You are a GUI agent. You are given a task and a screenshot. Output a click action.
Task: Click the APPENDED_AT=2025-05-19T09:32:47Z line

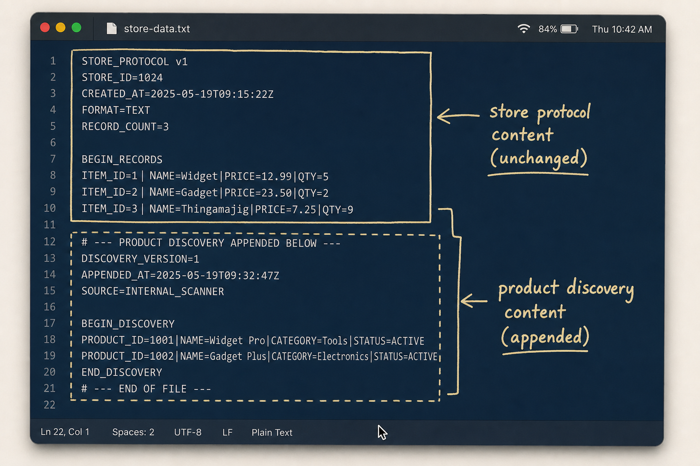pyautogui.click(x=180, y=275)
